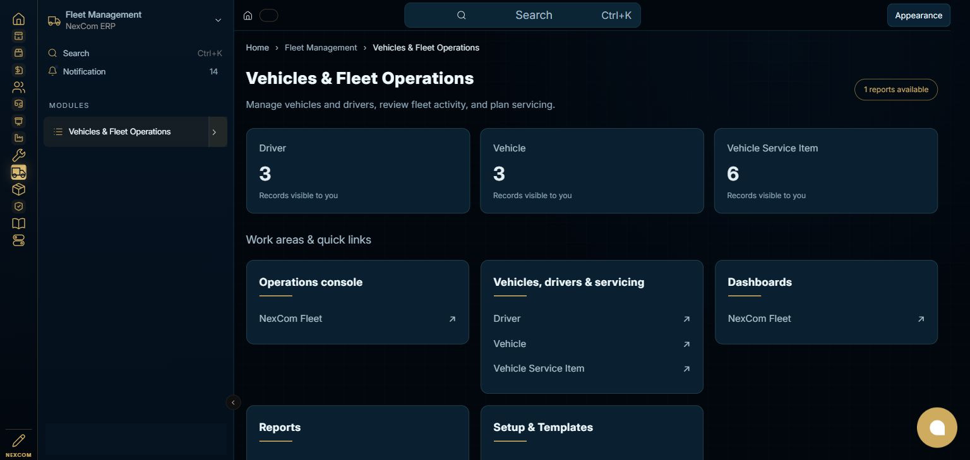Go to Home breadcrumb
This screenshot has width=970, height=460.
(258, 48)
